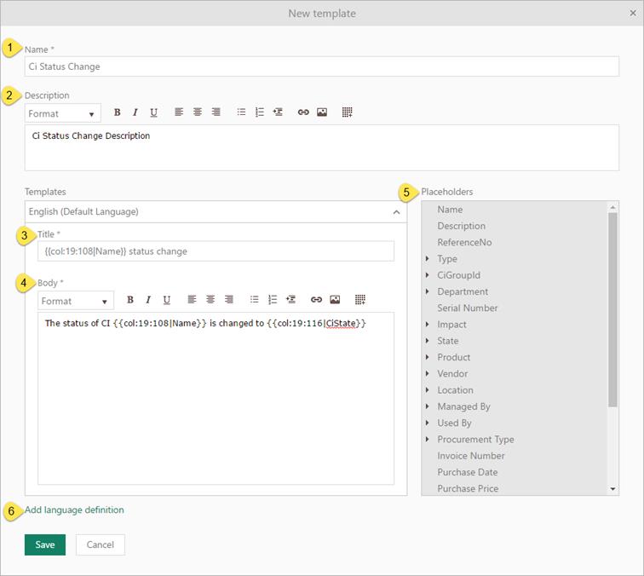Screen dimensions: 644x576
Task: Apply numbered list in Description editor
Action: coord(260,112)
